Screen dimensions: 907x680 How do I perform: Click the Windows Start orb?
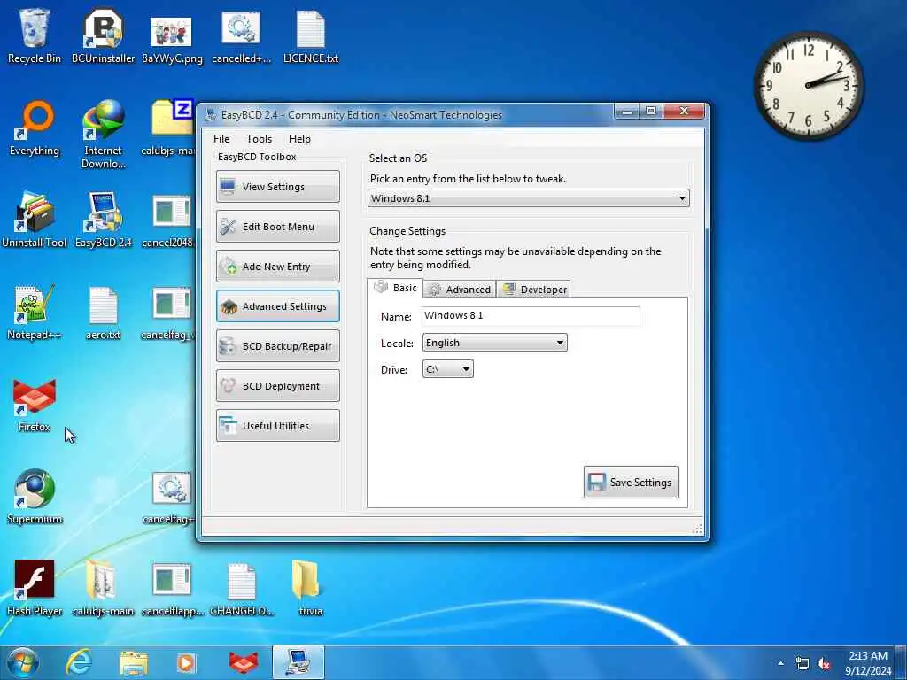pyautogui.click(x=23, y=662)
